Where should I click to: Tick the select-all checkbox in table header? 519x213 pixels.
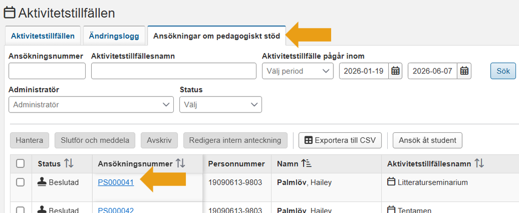pos(20,163)
